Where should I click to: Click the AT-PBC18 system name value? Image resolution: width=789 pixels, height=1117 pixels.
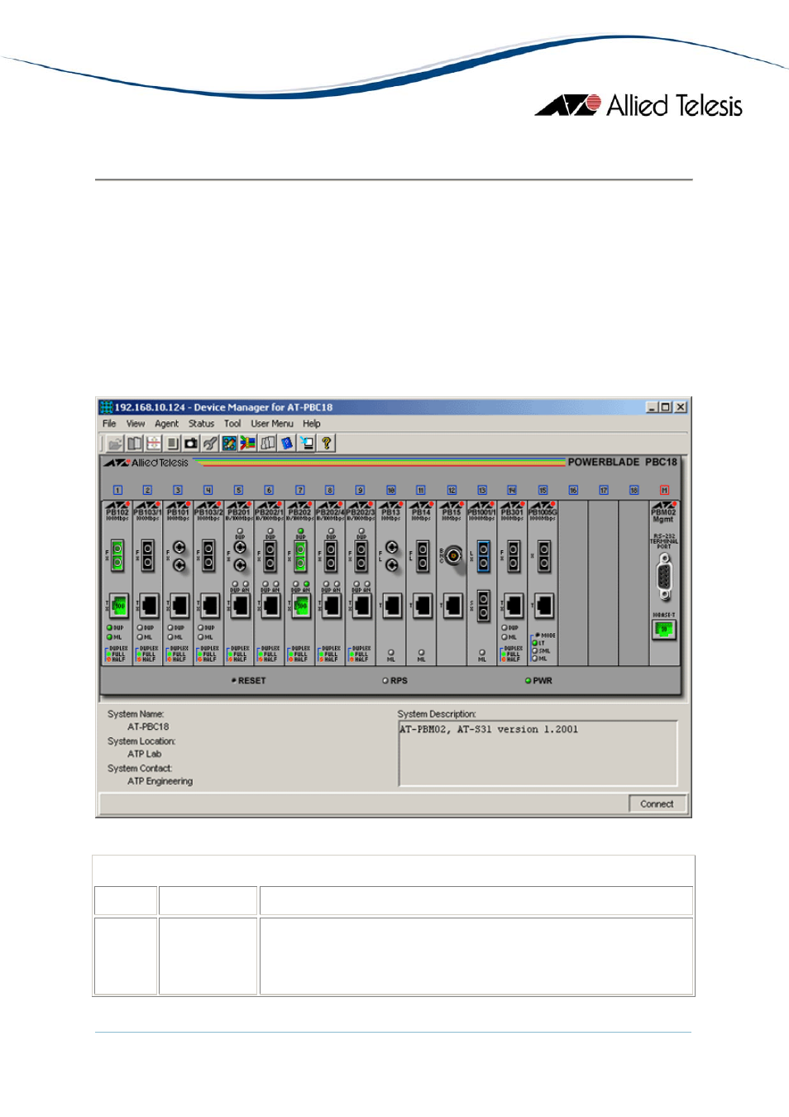[x=148, y=727]
